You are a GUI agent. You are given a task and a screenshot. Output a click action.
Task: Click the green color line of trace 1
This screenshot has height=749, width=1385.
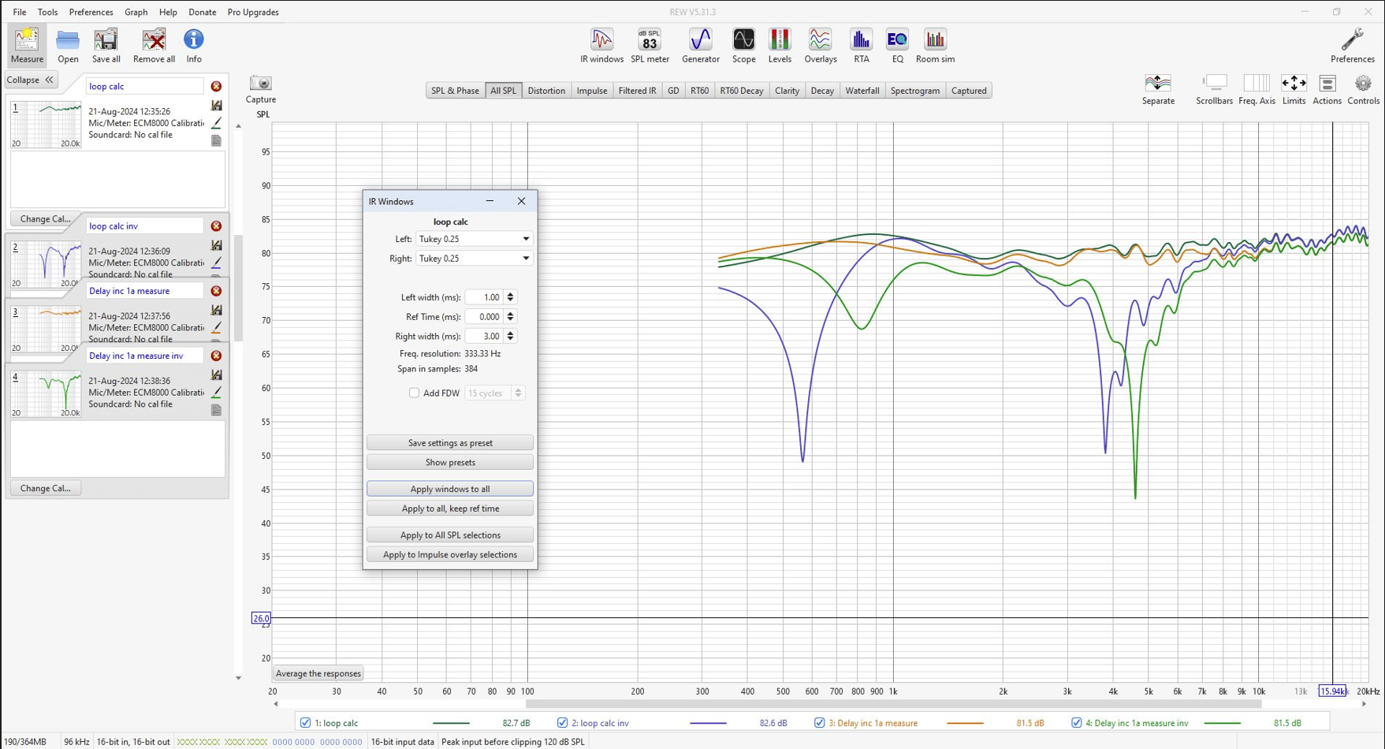coord(451,723)
